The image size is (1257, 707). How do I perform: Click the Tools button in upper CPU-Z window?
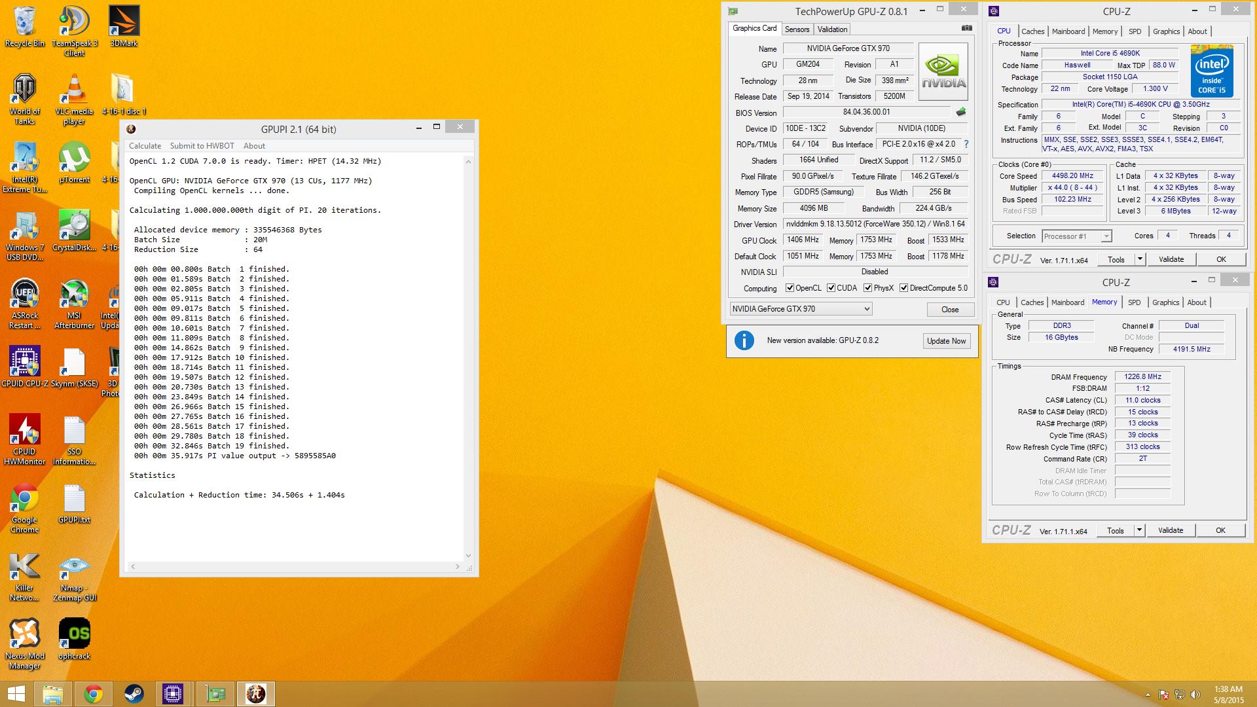[x=1116, y=259]
